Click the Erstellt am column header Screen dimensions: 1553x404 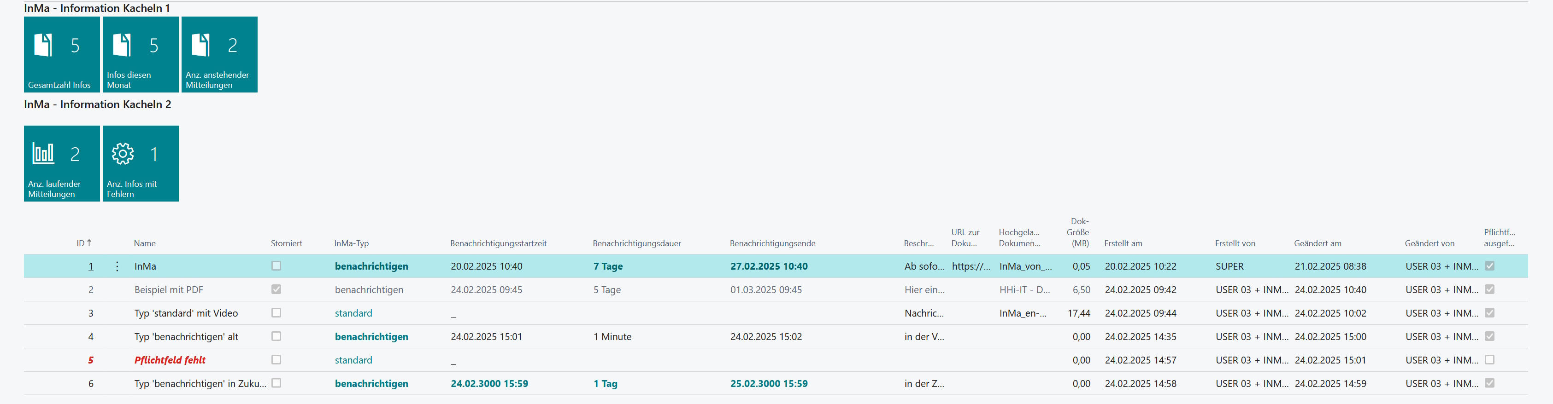(1123, 243)
